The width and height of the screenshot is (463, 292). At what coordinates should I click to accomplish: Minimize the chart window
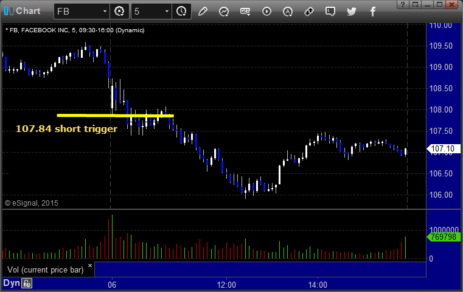(x=427, y=4)
